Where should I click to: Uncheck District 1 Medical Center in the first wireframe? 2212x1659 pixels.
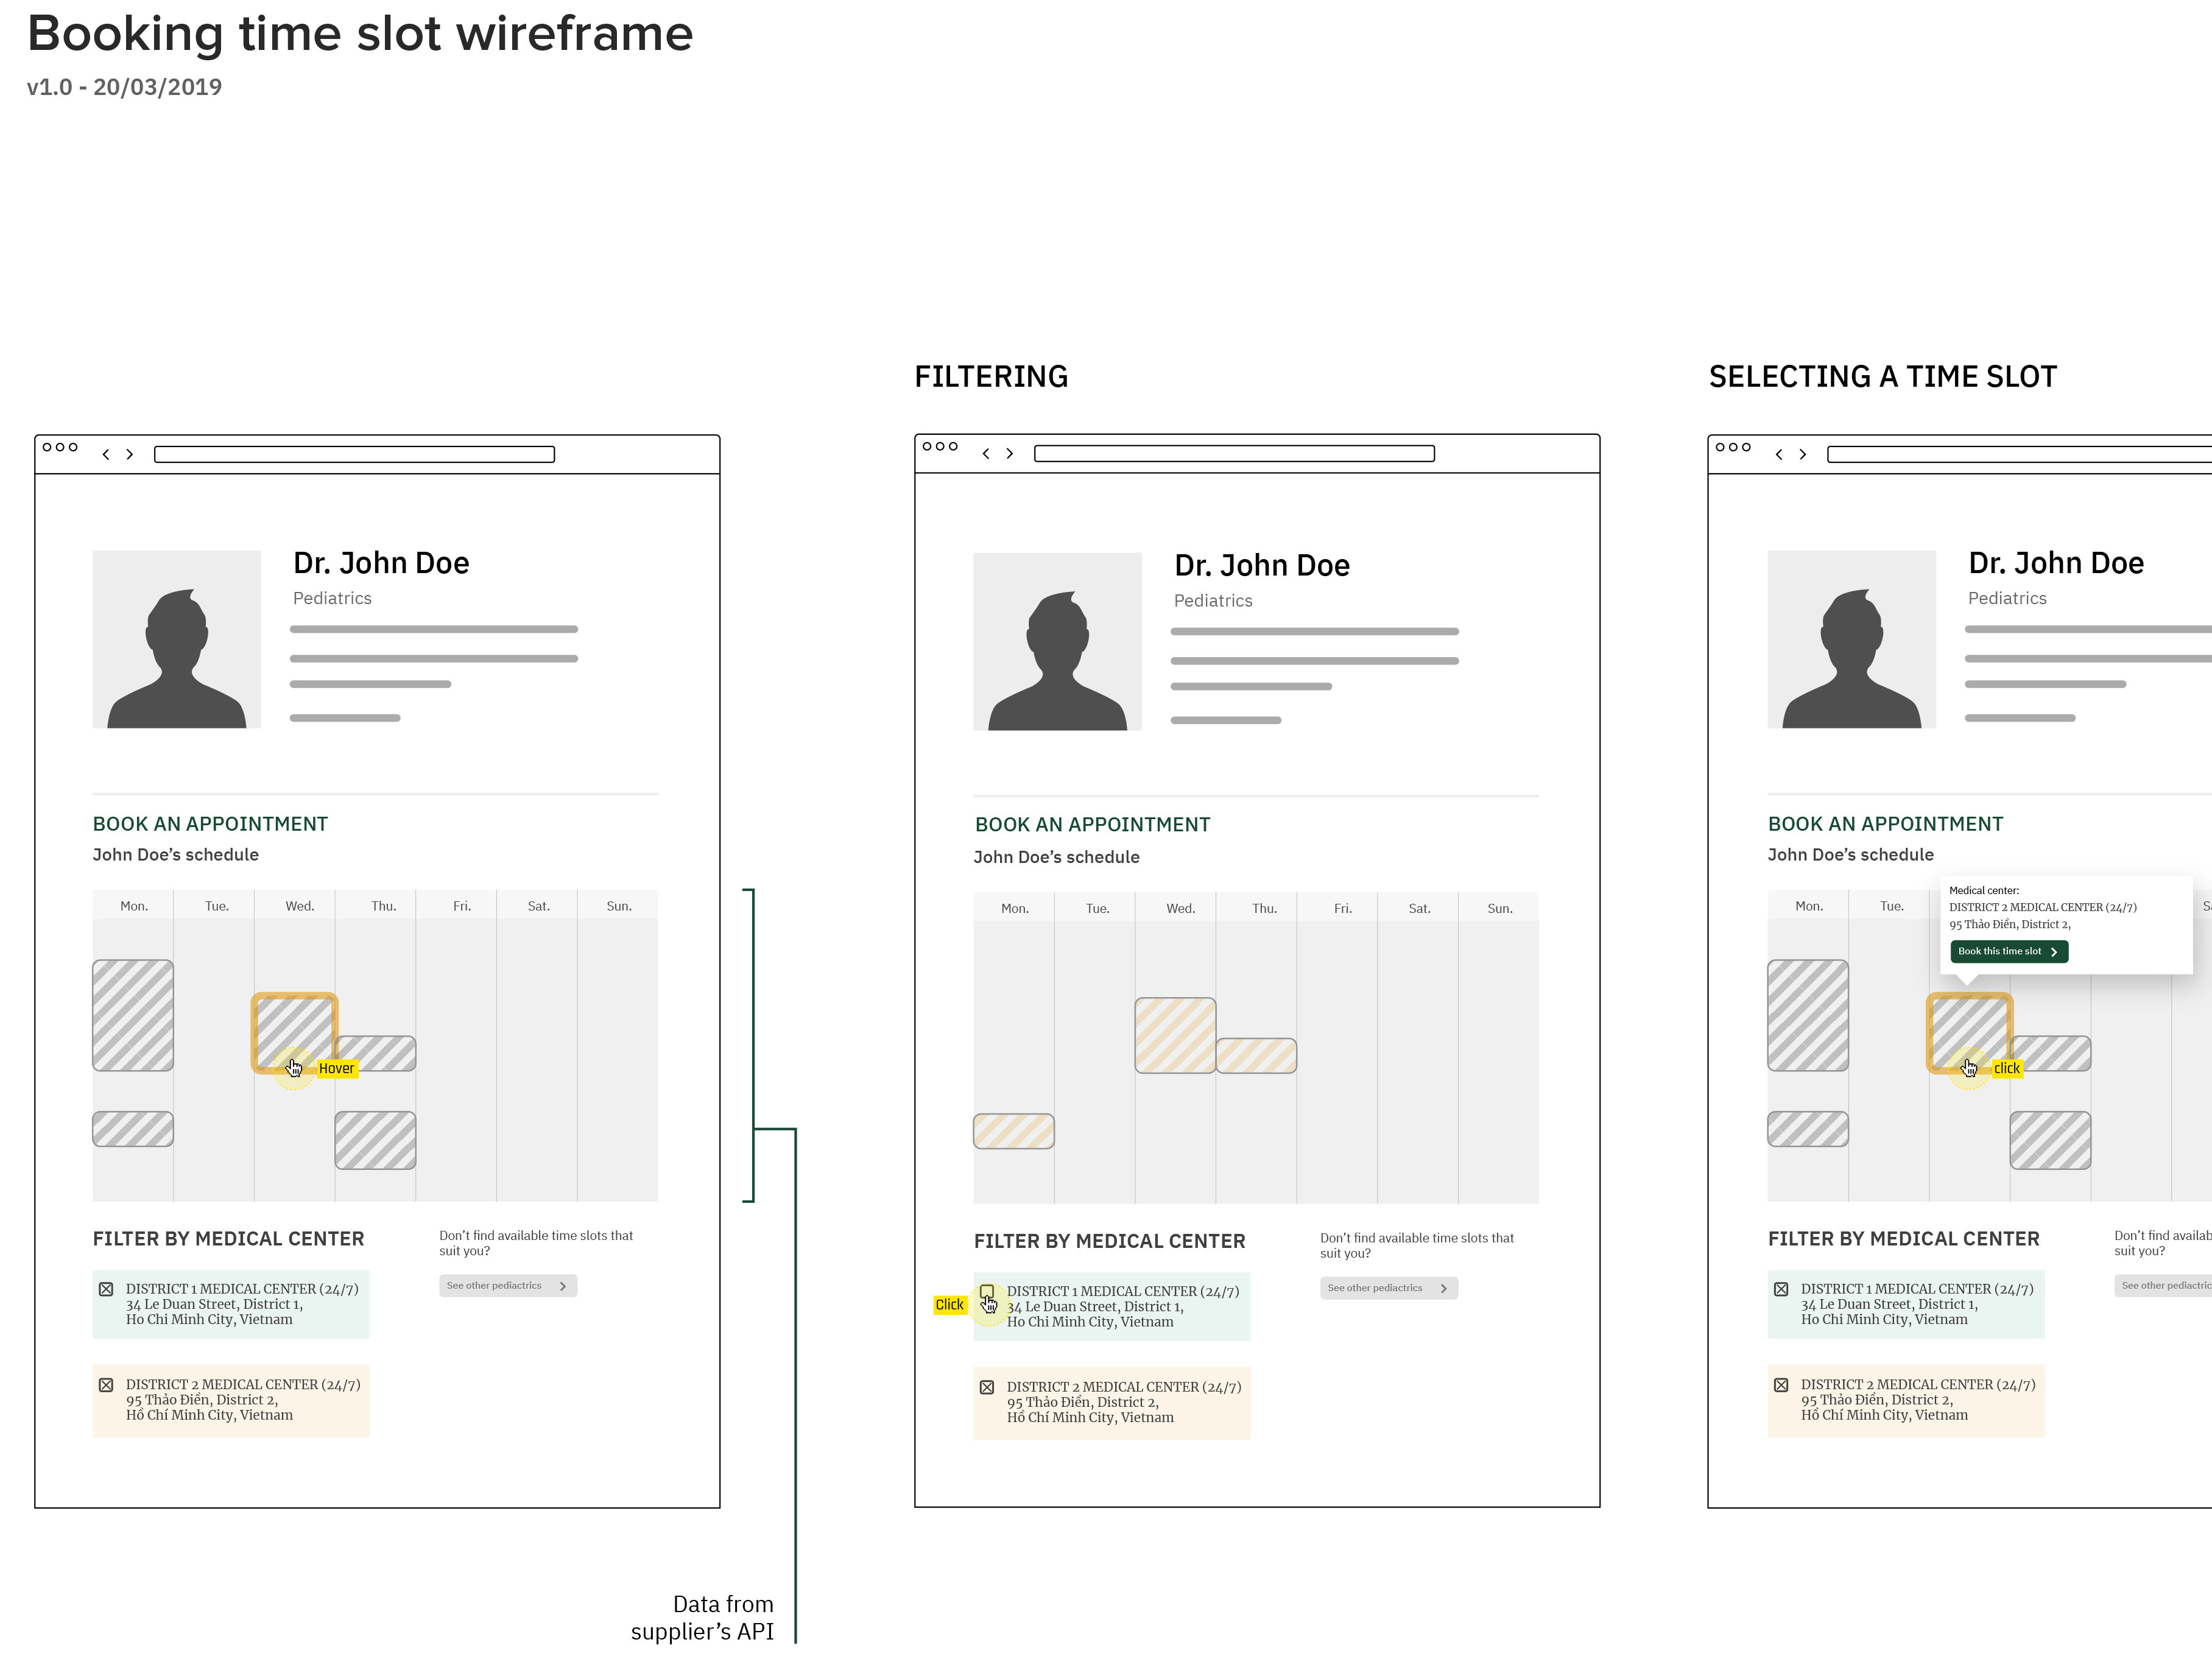[107, 1289]
